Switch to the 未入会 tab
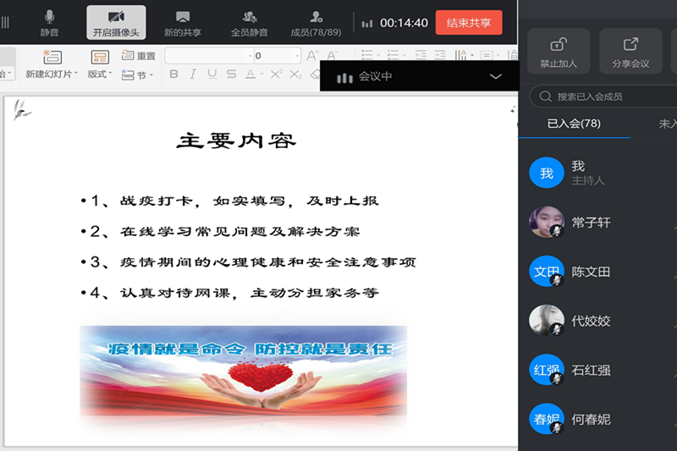The image size is (677, 451). pyautogui.click(x=667, y=124)
